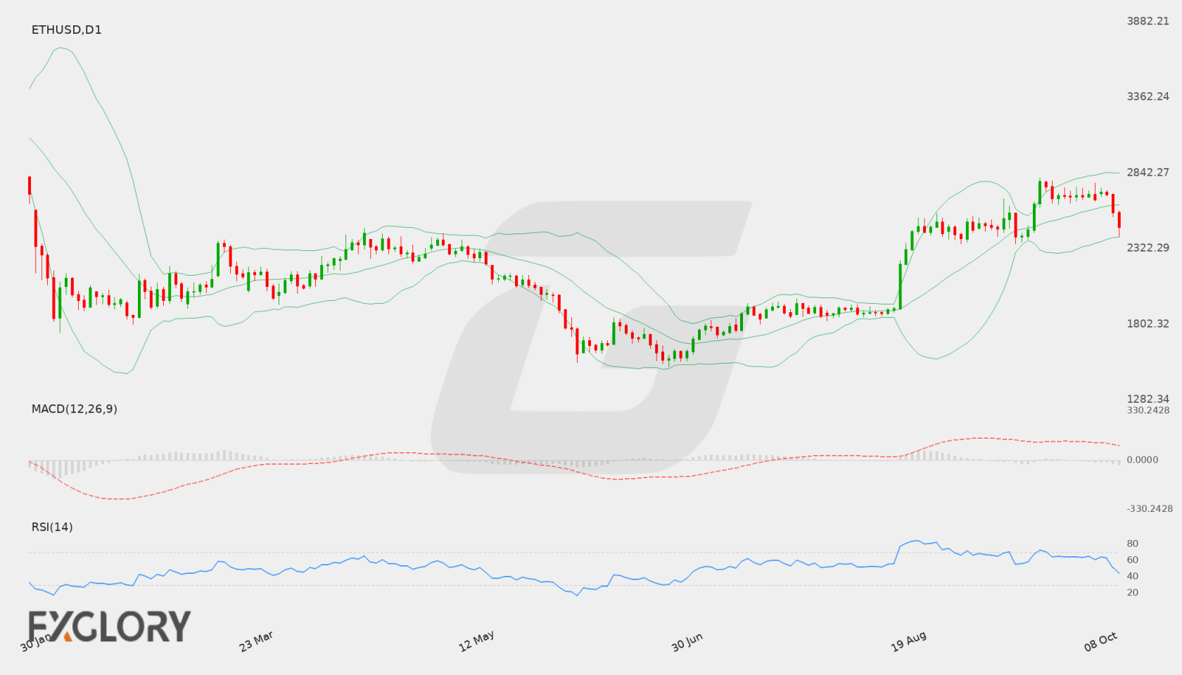Click the RSI(14) indicator label

click(52, 527)
